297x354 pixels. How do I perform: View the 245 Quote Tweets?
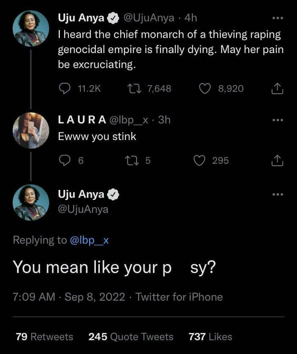point(131,337)
